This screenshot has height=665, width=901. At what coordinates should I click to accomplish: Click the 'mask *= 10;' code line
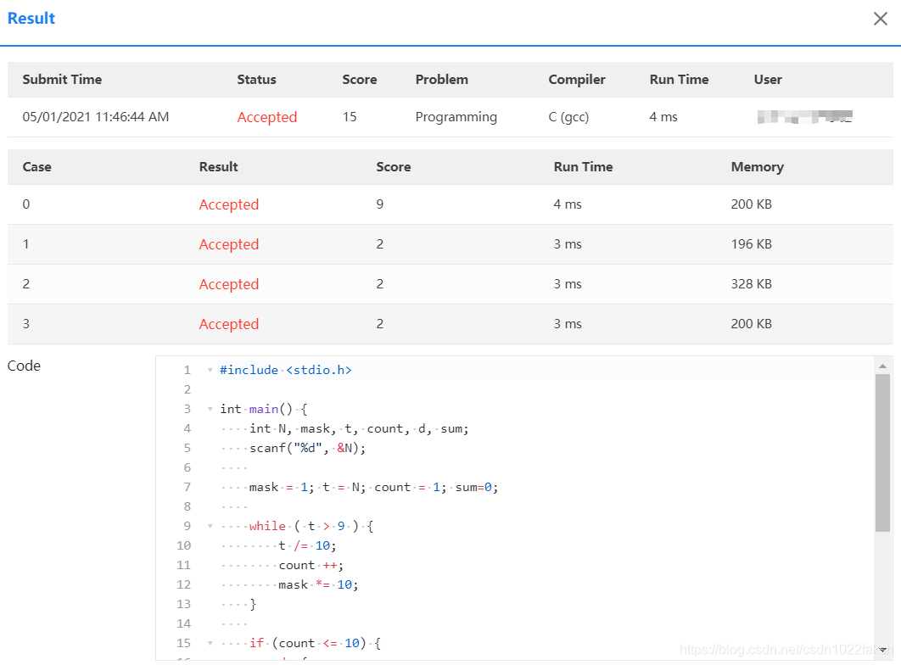[318, 584]
